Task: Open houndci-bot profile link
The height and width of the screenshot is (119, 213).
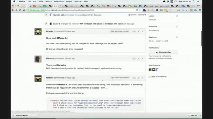Action: [x=58, y=15]
